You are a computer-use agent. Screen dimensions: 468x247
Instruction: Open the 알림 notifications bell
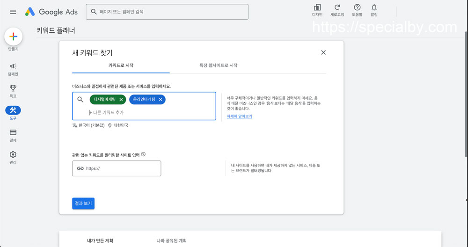point(374,10)
